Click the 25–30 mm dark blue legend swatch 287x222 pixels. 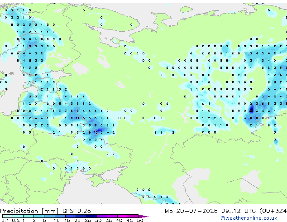coord(91,216)
